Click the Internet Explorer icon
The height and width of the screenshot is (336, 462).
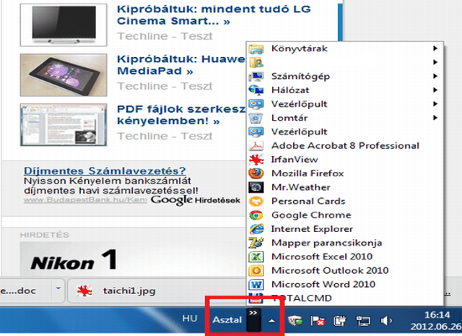[256, 229]
